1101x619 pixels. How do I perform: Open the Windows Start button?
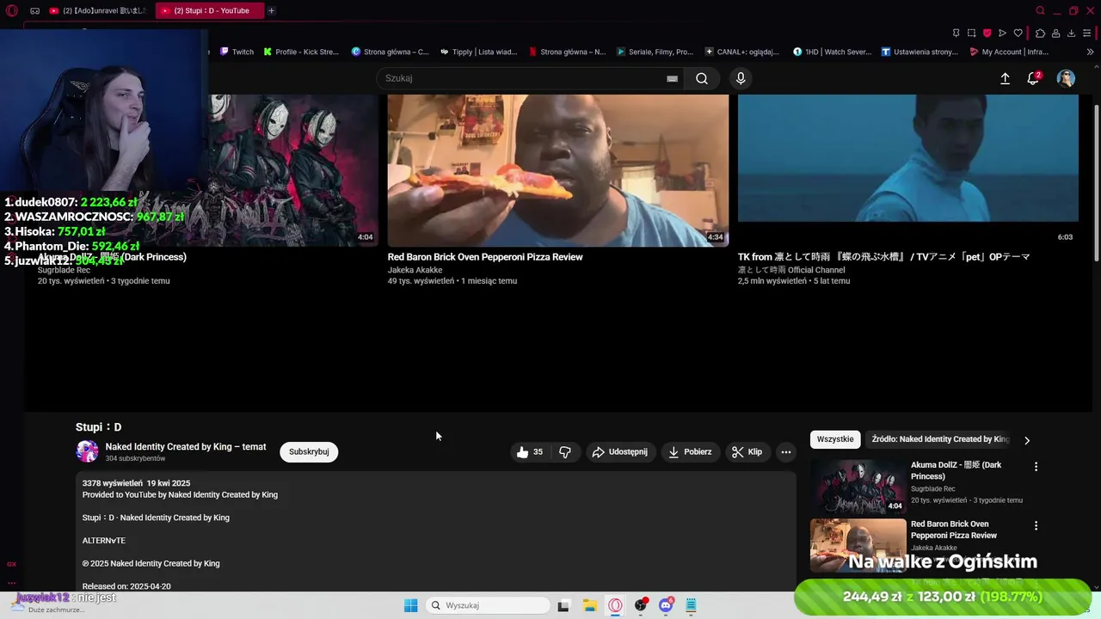click(410, 605)
